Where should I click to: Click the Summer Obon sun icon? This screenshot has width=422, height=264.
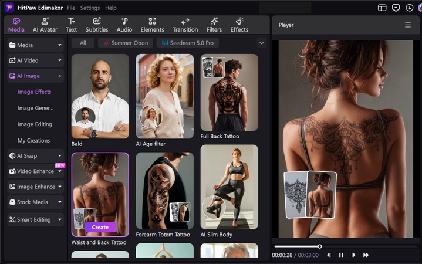(106, 43)
